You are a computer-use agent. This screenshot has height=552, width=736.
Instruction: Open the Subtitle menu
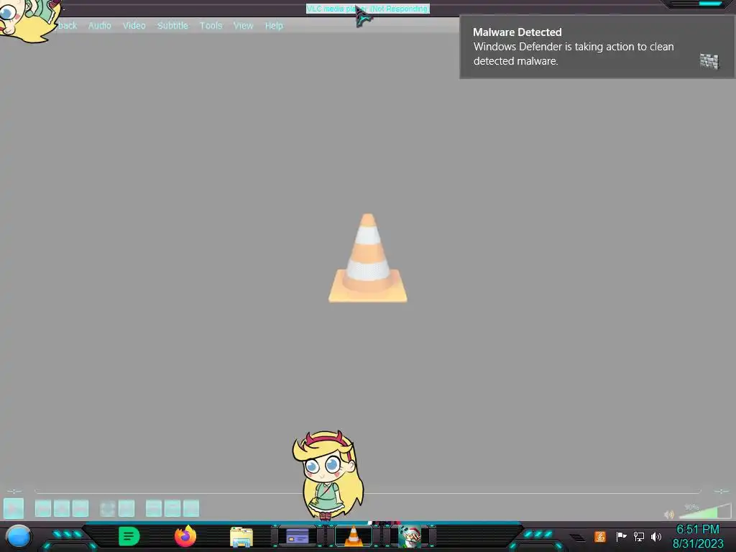[x=172, y=26]
